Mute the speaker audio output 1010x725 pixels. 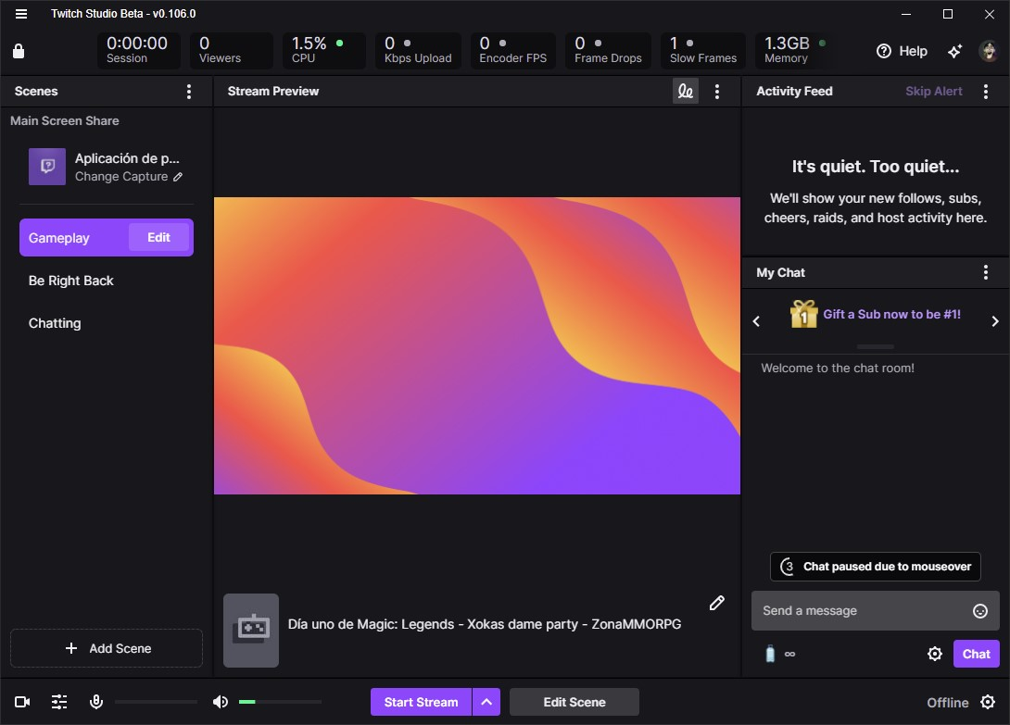tap(220, 702)
